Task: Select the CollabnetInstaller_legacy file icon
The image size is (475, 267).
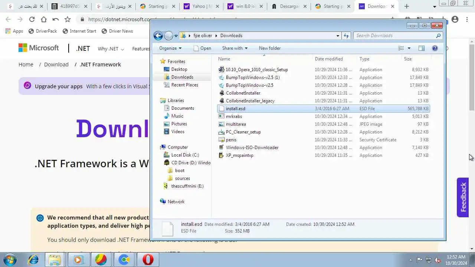Action: coord(222,101)
